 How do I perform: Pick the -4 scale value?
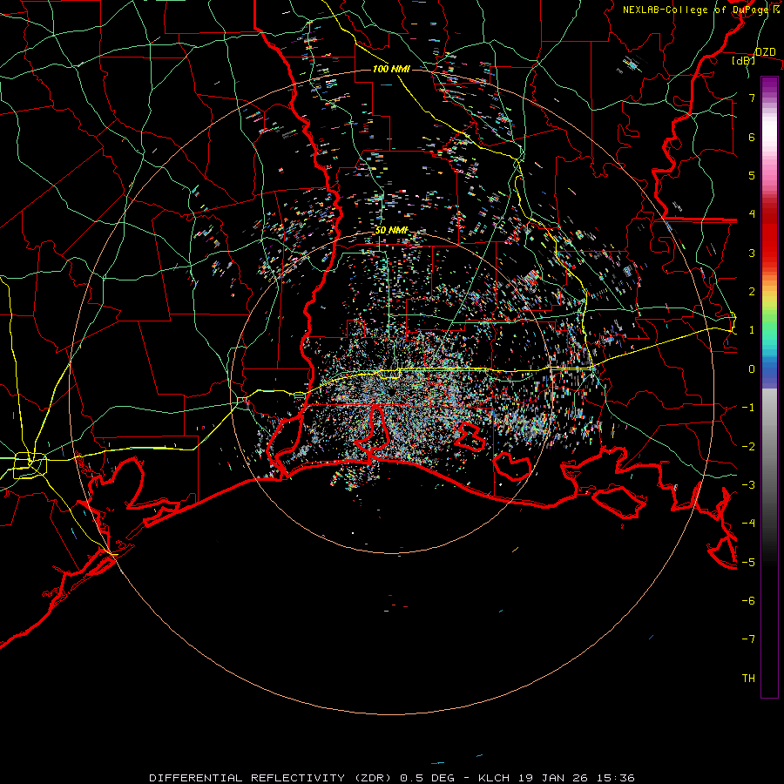coord(748,524)
